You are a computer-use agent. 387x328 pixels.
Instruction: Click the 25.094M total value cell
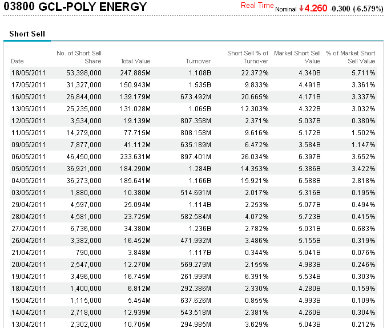click(137, 205)
